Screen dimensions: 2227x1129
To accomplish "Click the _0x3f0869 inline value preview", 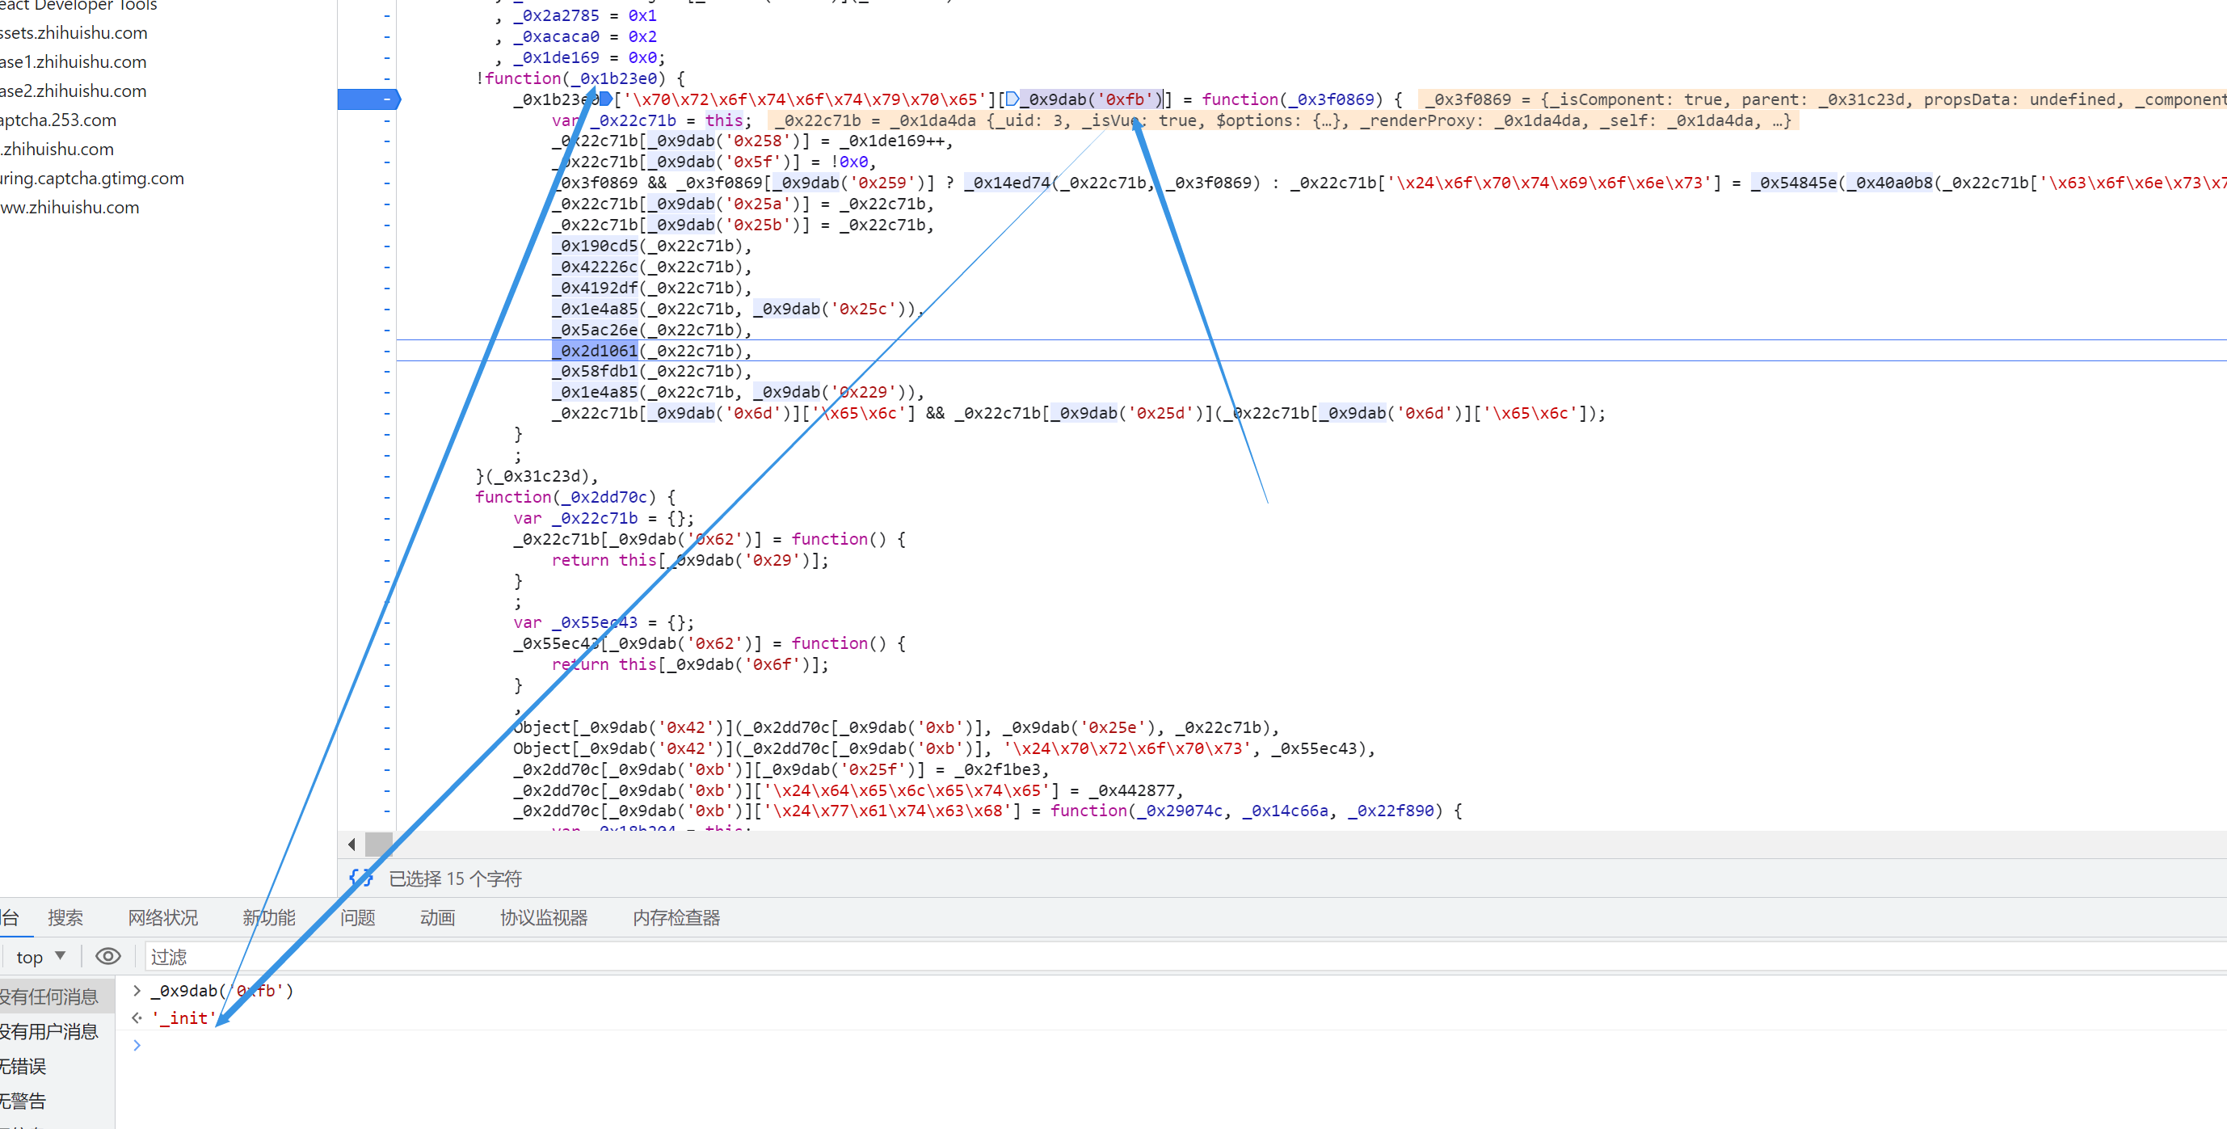I will (1824, 99).
